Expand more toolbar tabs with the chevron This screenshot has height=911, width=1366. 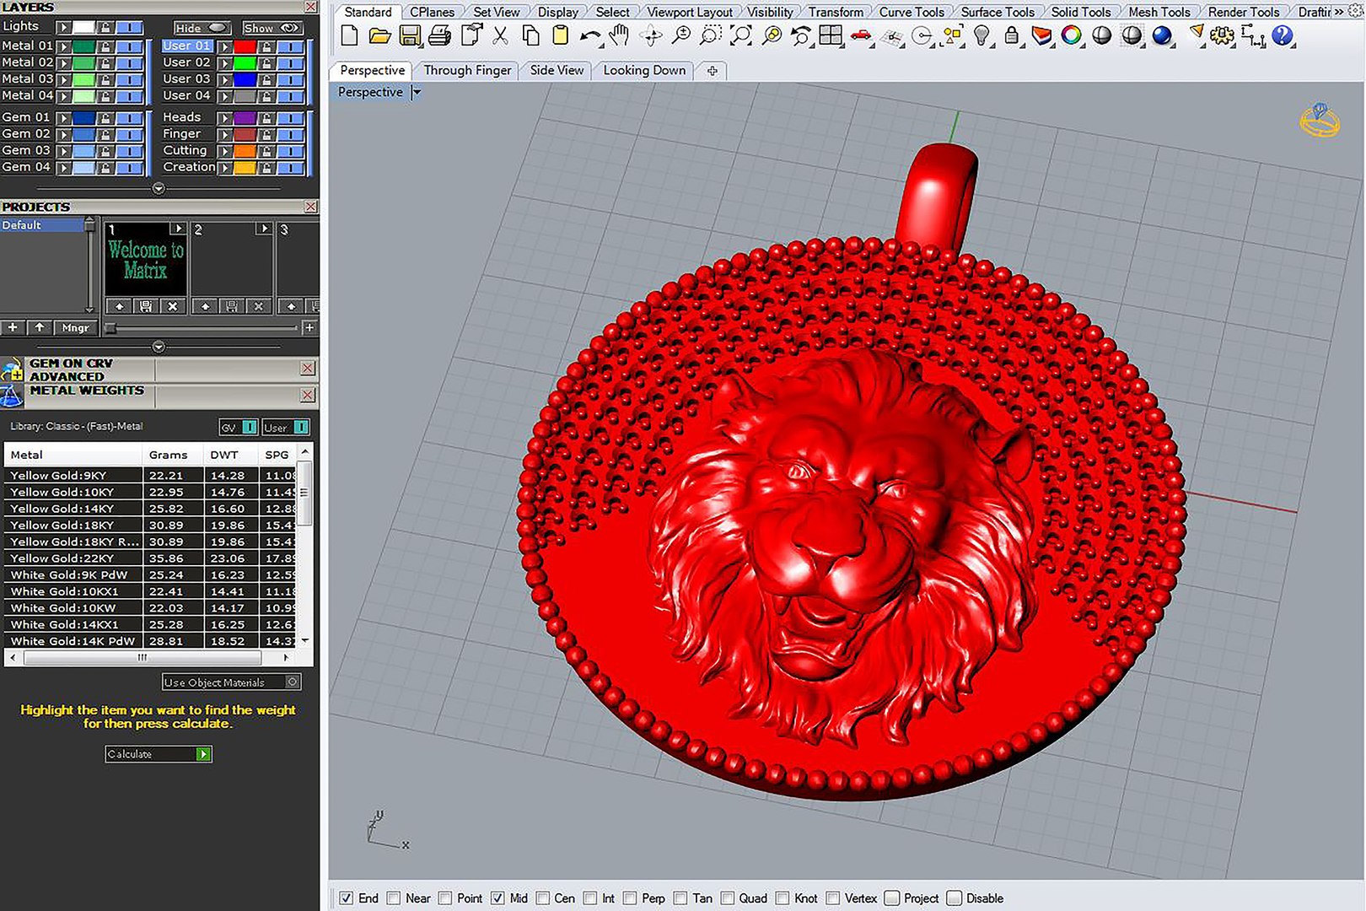pos(1339,12)
